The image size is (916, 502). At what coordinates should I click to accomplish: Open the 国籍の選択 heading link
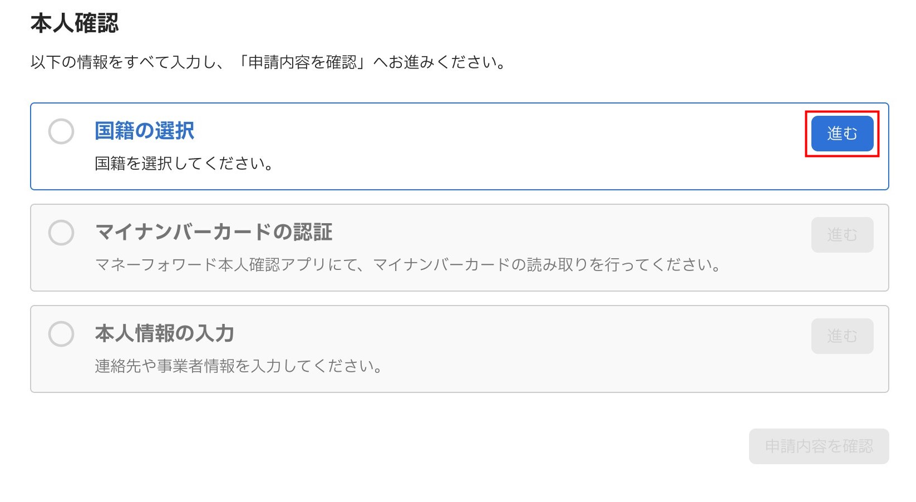pos(144,131)
